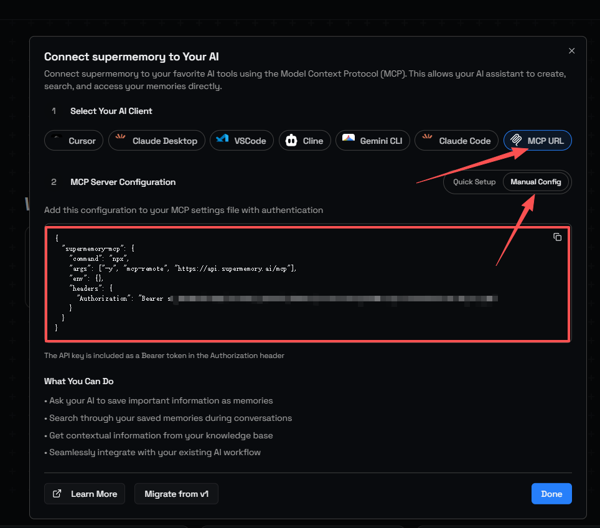Choose VSCode as the AI client
Image resolution: width=600 pixels, height=528 pixels.
250,141
